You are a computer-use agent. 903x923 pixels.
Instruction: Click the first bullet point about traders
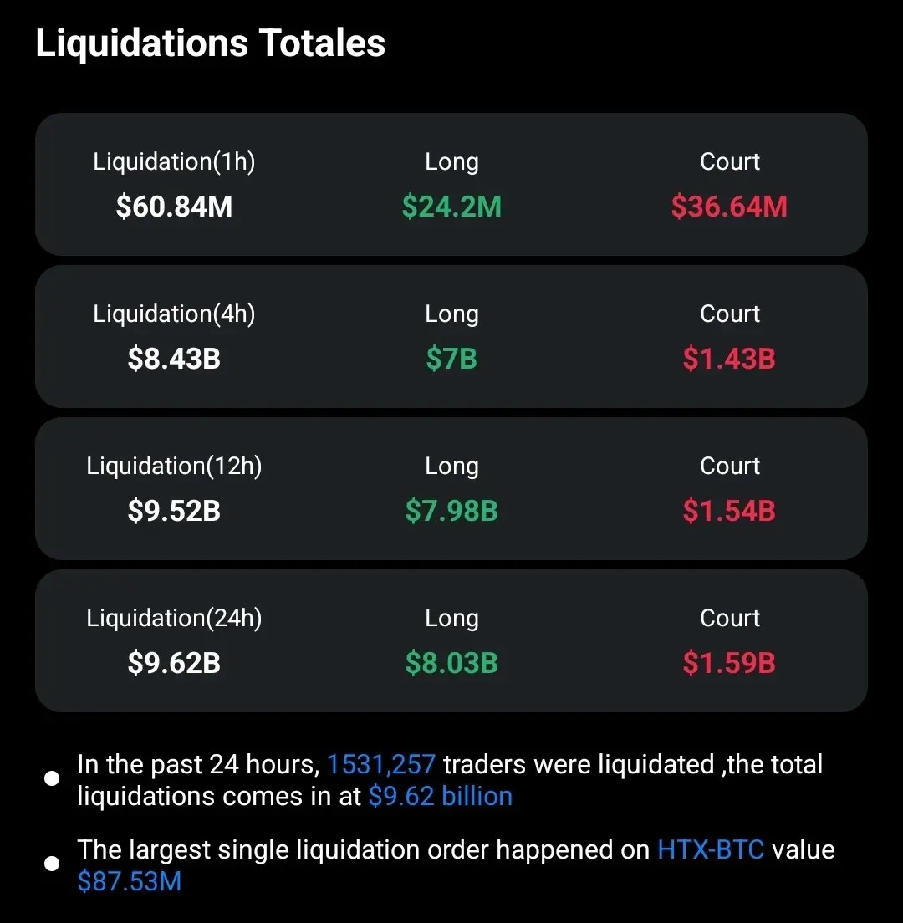click(x=52, y=778)
